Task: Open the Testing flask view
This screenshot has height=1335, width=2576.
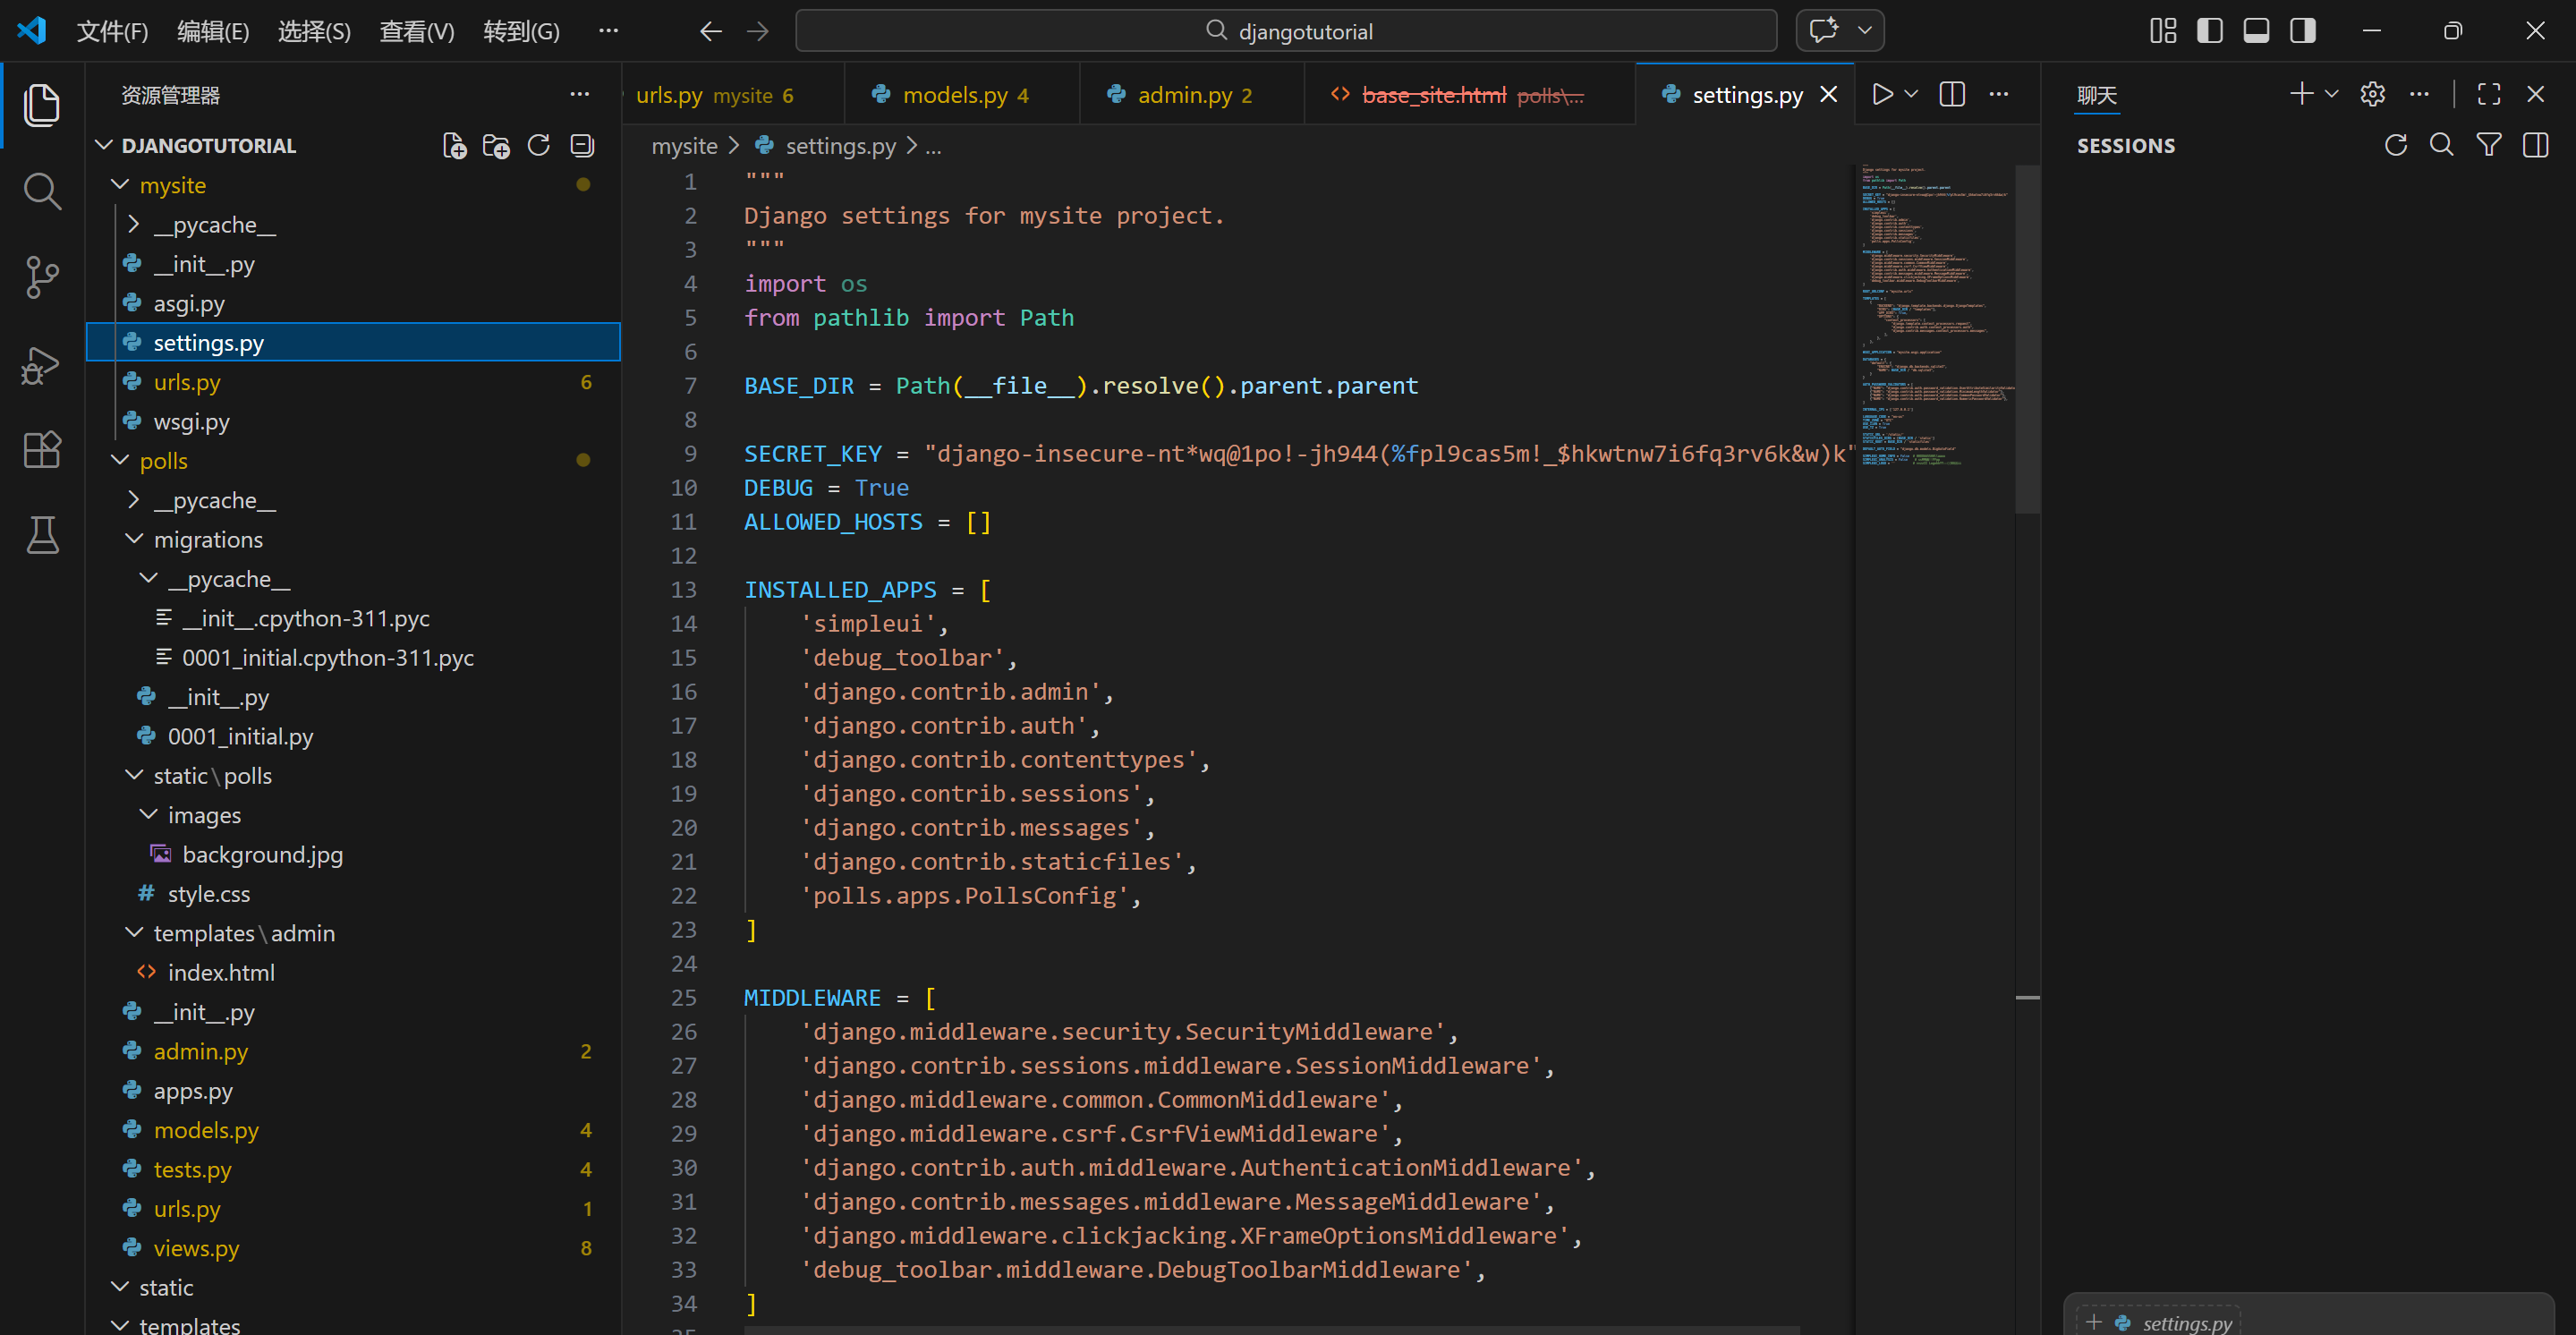Action: tap(41, 535)
